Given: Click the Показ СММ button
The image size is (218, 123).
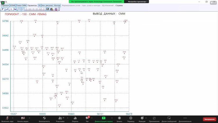Looking at the screenshot, I should [22, 6].
